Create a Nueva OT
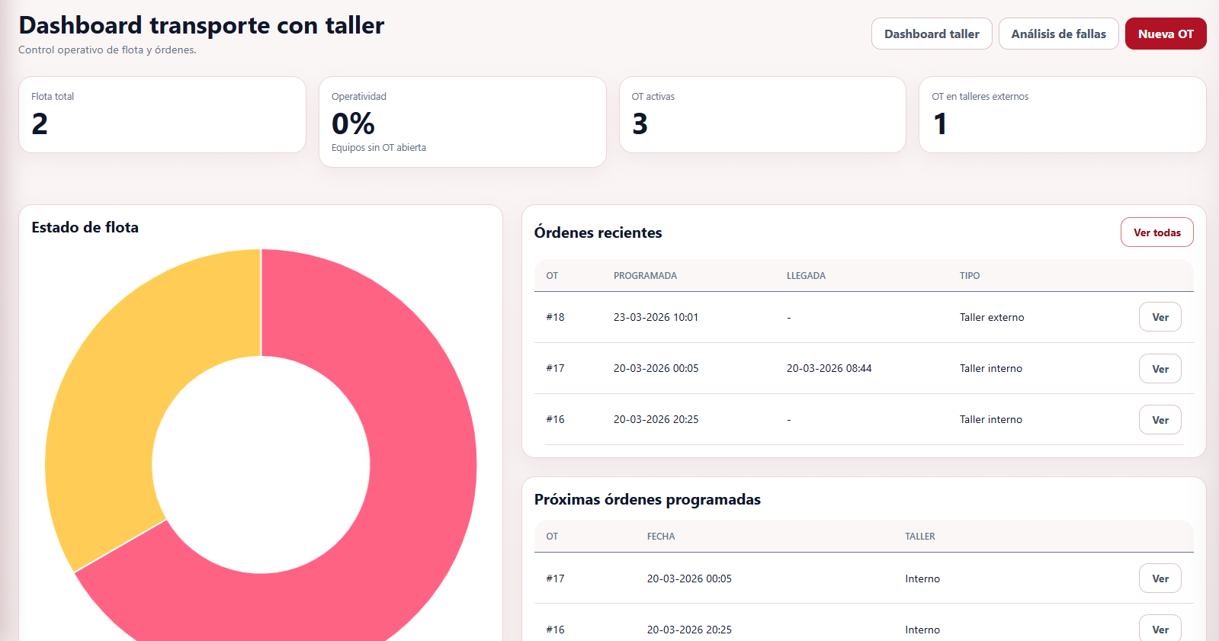 1166,34
